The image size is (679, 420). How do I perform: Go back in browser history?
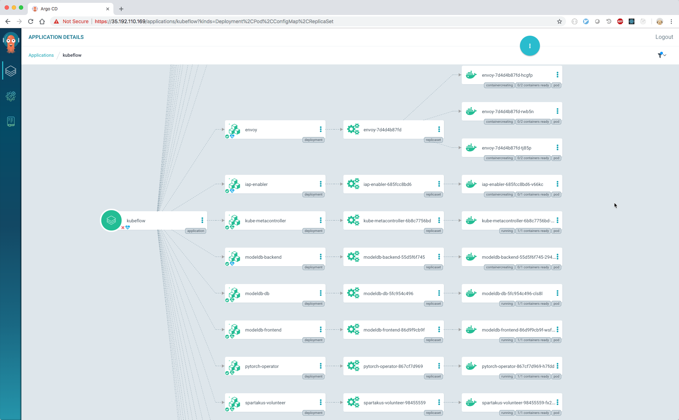point(8,21)
